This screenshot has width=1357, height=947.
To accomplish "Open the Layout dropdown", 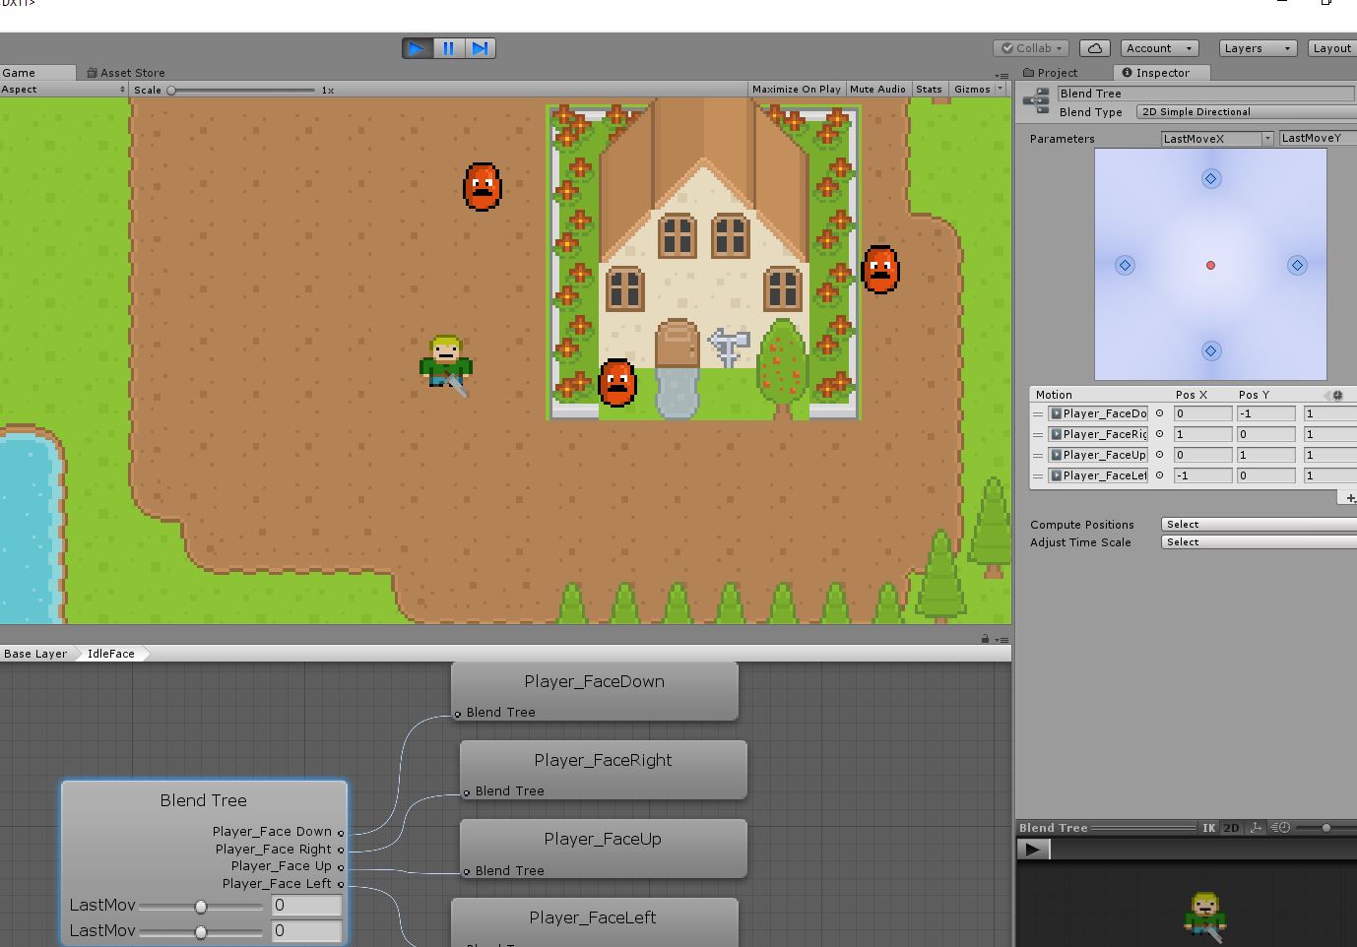I will [1331, 48].
